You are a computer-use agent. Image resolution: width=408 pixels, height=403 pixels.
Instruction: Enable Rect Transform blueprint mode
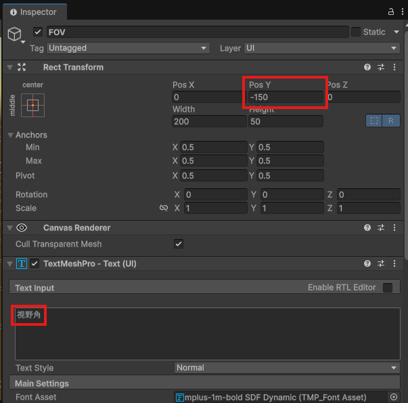point(373,121)
